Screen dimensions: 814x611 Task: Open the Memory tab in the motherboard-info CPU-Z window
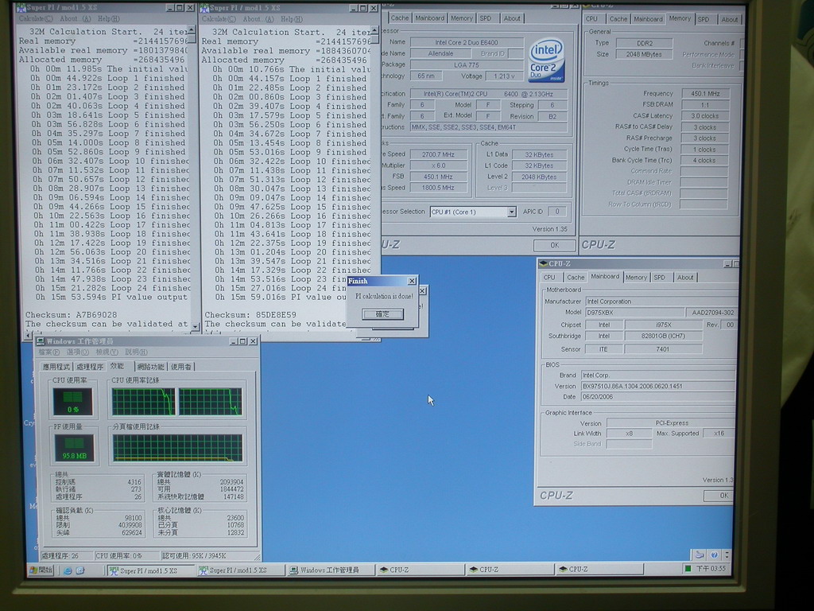636,278
